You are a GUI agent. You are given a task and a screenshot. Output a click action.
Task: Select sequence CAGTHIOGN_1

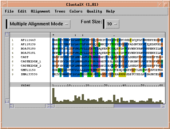pos(31,61)
